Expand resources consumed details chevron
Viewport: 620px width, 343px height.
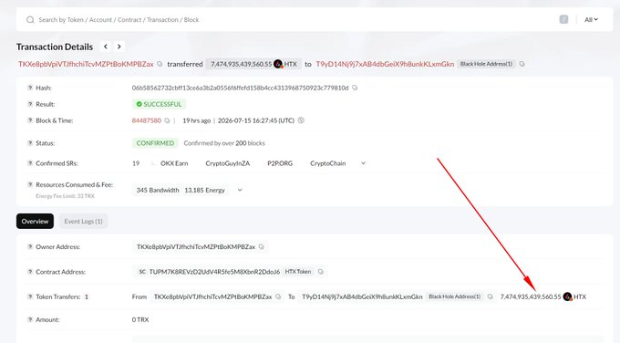tap(240, 190)
